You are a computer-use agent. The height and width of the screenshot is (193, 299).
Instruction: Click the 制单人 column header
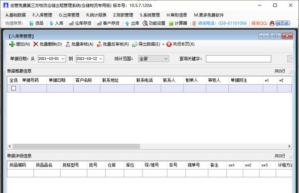[195, 80]
